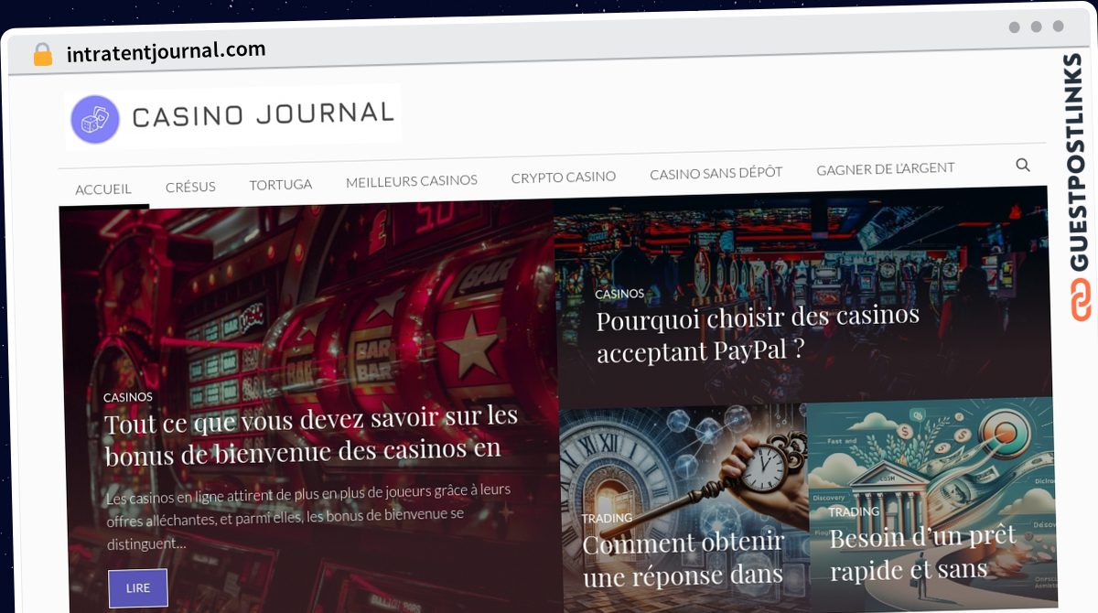The image size is (1098, 613).
Task: Click the intratentjournal.com address bar
Action: click(166, 52)
